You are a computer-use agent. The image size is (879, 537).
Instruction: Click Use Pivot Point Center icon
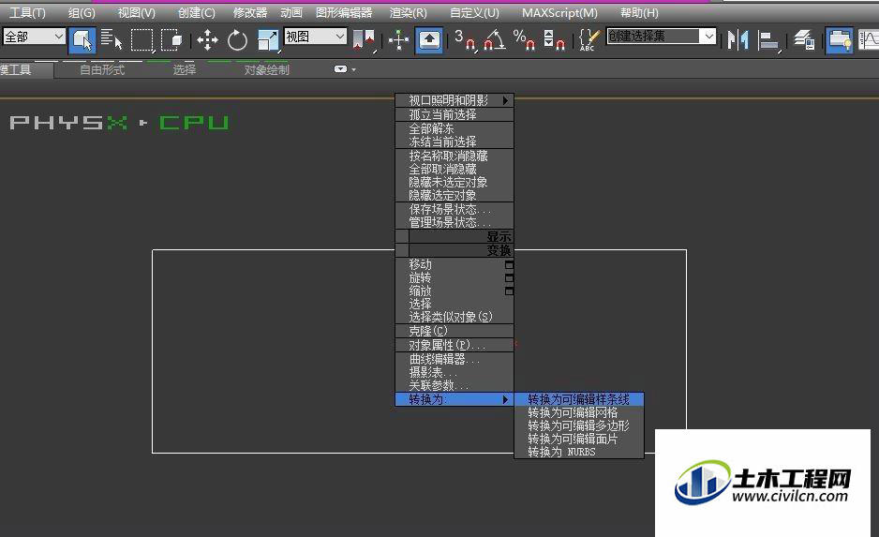tap(365, 40)
